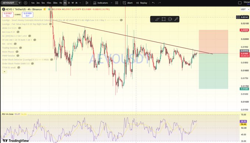The image size is (250, 143).
Task: Toggle the Order Block Finder DARK eye
Action: pyautogui.click(x=32, y=64)
